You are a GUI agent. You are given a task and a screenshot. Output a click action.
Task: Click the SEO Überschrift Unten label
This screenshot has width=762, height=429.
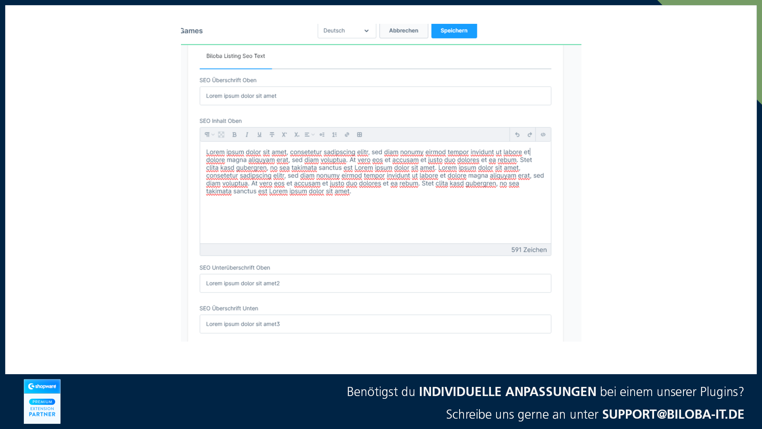[229, 308]
